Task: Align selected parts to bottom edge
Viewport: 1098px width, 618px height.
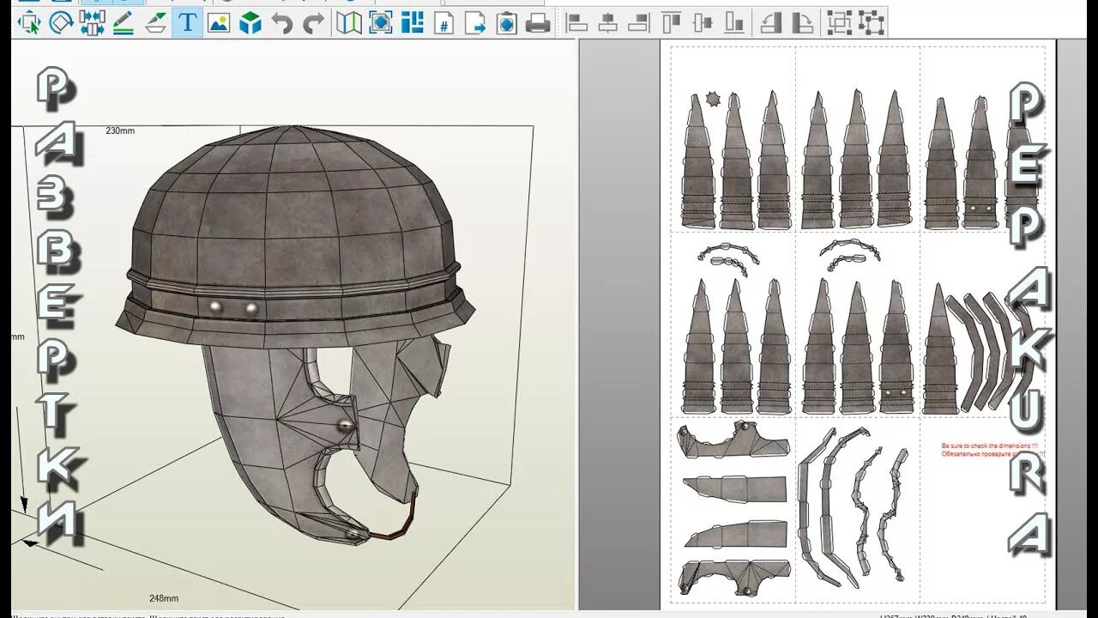Action: [734, 23]
